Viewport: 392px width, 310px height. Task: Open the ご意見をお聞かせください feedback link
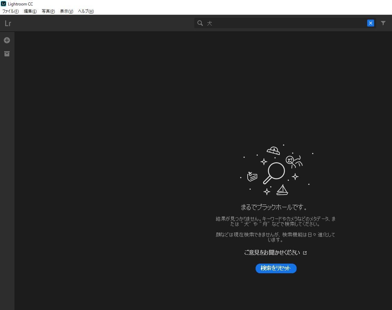coord(272,252)
